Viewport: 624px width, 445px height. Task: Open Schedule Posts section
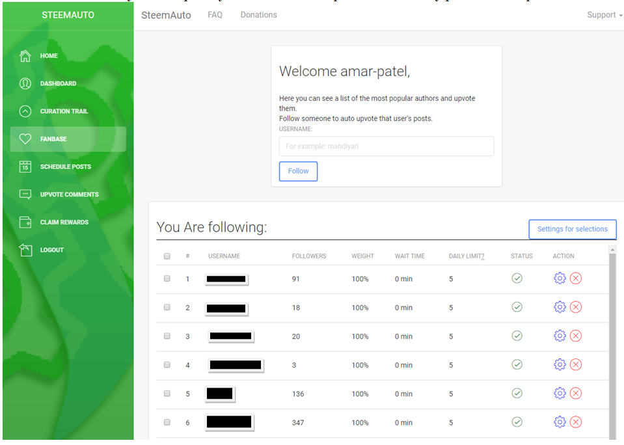click(66, 167)
